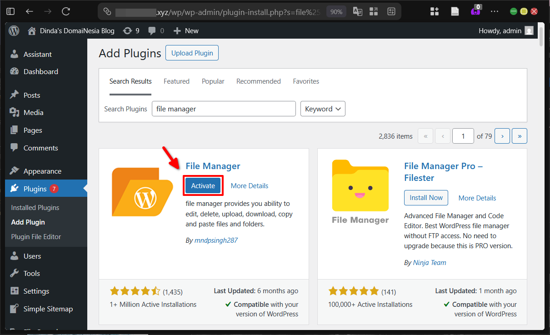Switch to the Featured plugins tab
The width and height of the screenshot is (550, 335).
pyautogui.click(x=176, y=81)
